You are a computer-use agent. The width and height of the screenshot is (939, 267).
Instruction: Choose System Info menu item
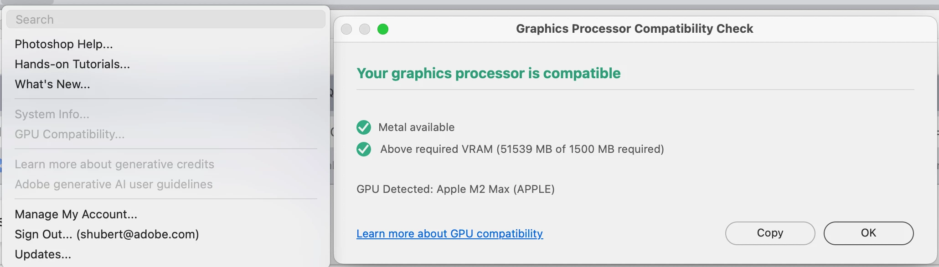pos(52,114)
